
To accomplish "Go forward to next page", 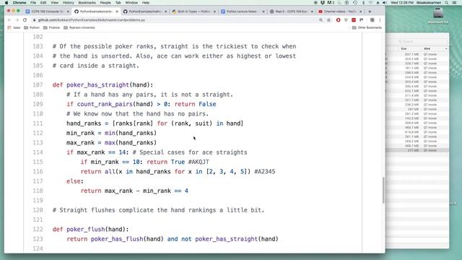I will click(17, 20).
